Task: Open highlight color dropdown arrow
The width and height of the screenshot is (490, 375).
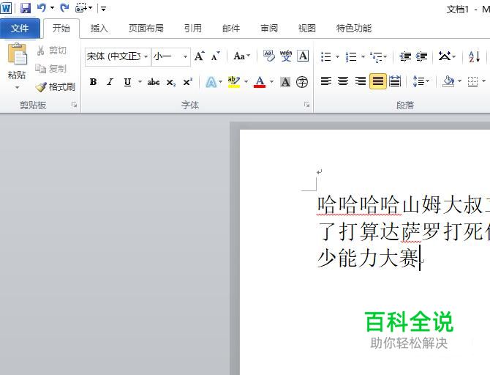Action: pos(246,82)
